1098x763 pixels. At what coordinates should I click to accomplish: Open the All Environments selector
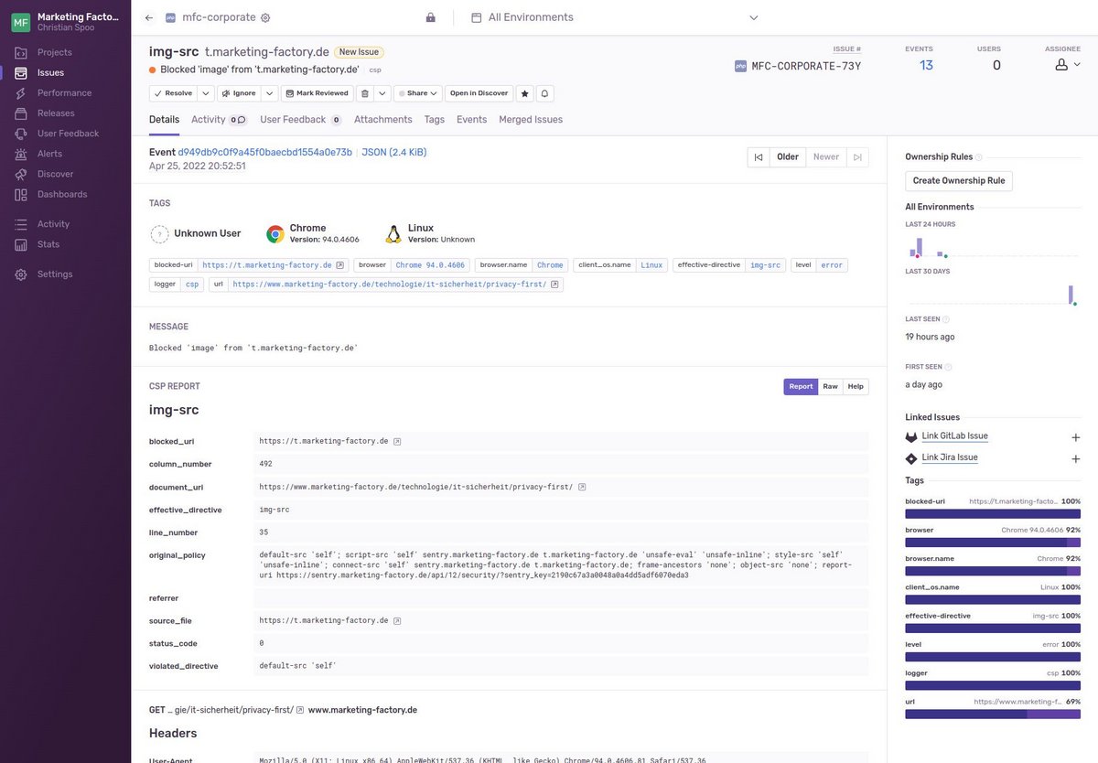[x=614, y=17]
